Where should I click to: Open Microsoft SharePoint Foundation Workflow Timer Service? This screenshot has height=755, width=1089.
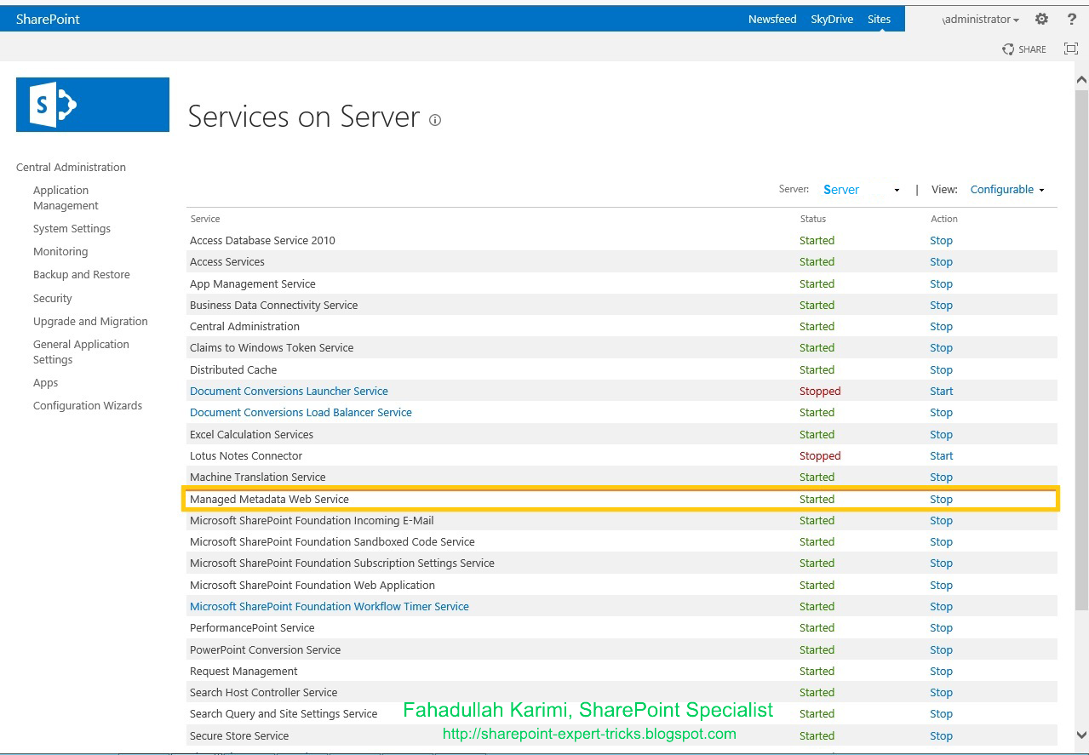coord(330,606)
